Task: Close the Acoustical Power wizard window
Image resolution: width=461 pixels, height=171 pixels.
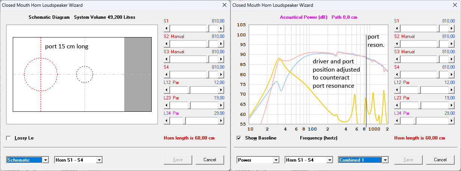Action: coord(455,5)
